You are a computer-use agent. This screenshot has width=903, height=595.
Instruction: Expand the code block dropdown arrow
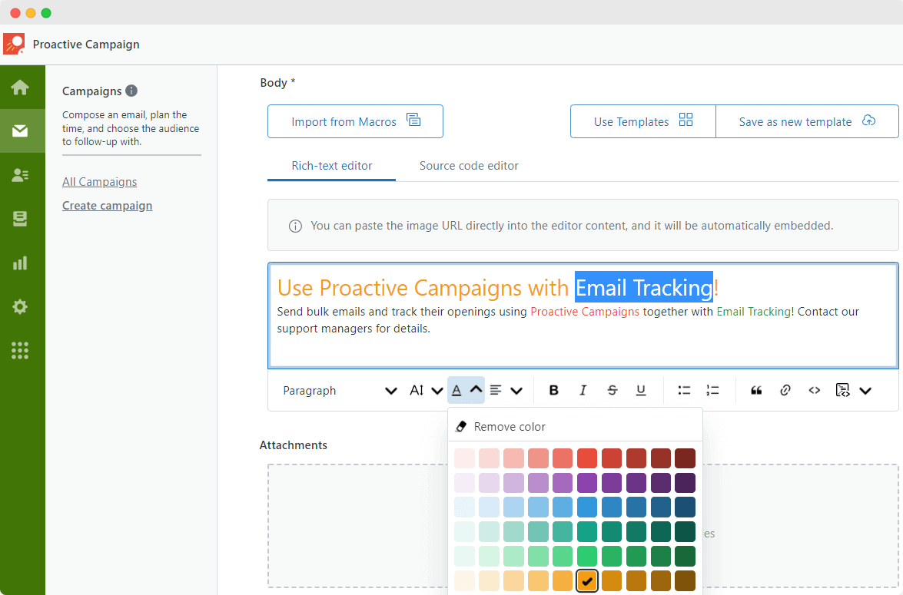(x=865, y=392)
